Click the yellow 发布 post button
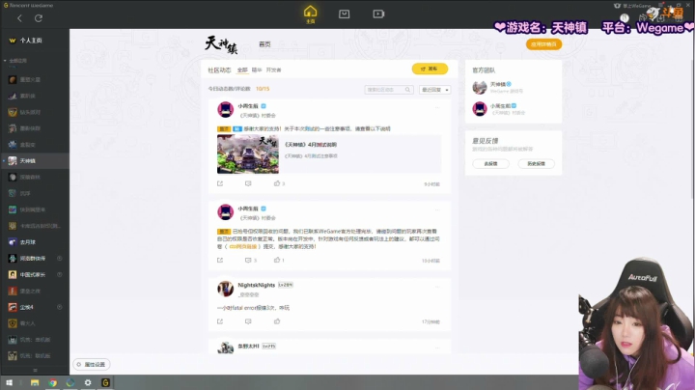This screenshot has height=390, width=695. tap(430, 69)
